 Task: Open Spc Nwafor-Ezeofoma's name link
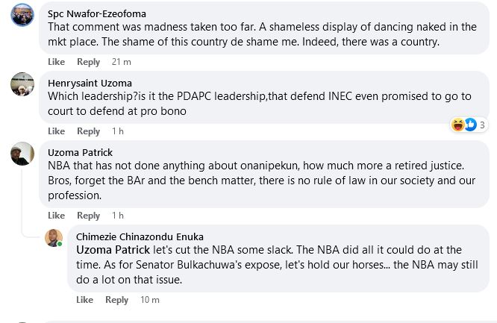pos(97,13)
